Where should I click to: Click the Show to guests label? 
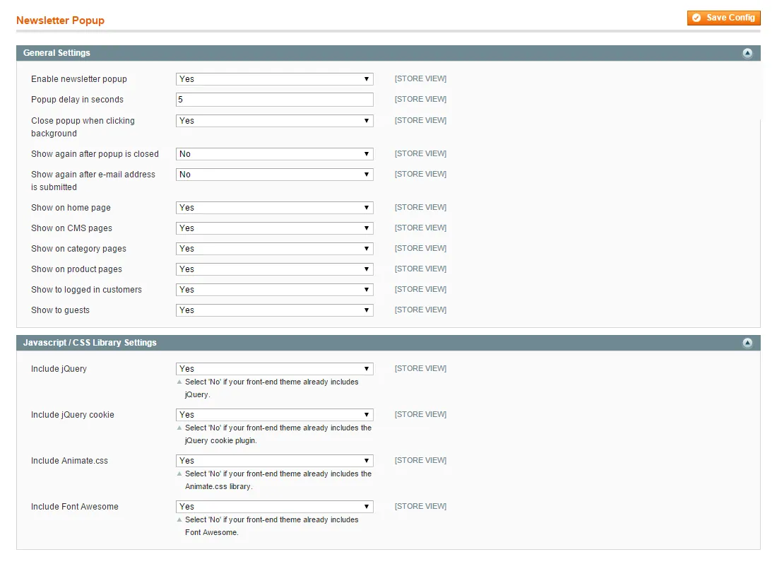[61, 310]
